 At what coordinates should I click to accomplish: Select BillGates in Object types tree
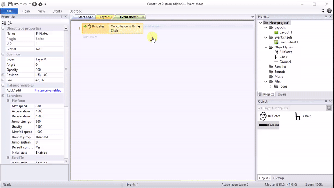point(286,52)
